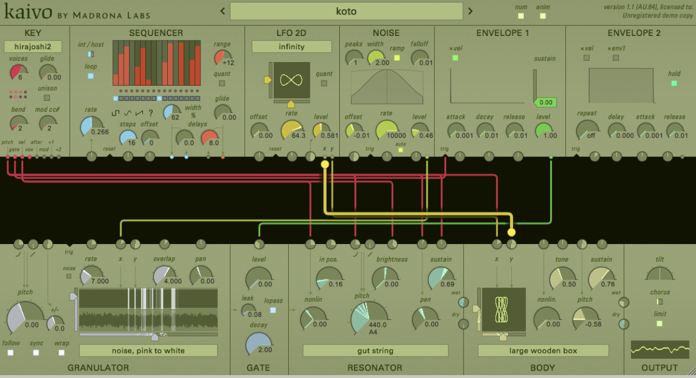The height and width of the screenshot is (378, 696).
Task: Click the Envelope 1 level knob
Action: coord(543,131)
